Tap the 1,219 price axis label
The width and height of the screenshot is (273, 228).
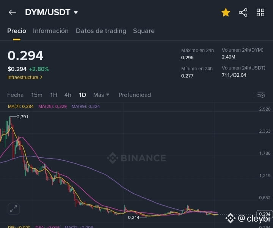pos(265,176)
